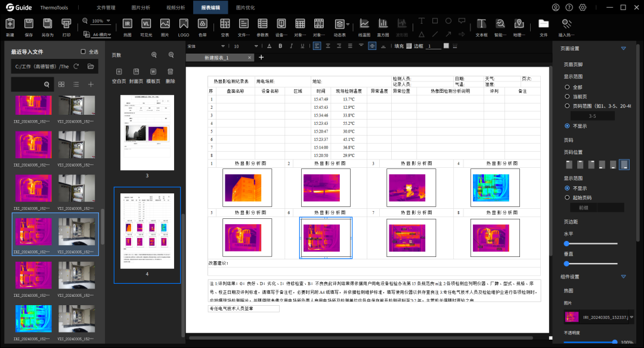Screen dimensions: 644x348
Task: Add a 模板页 template page
Action: (x=153, y=72)
